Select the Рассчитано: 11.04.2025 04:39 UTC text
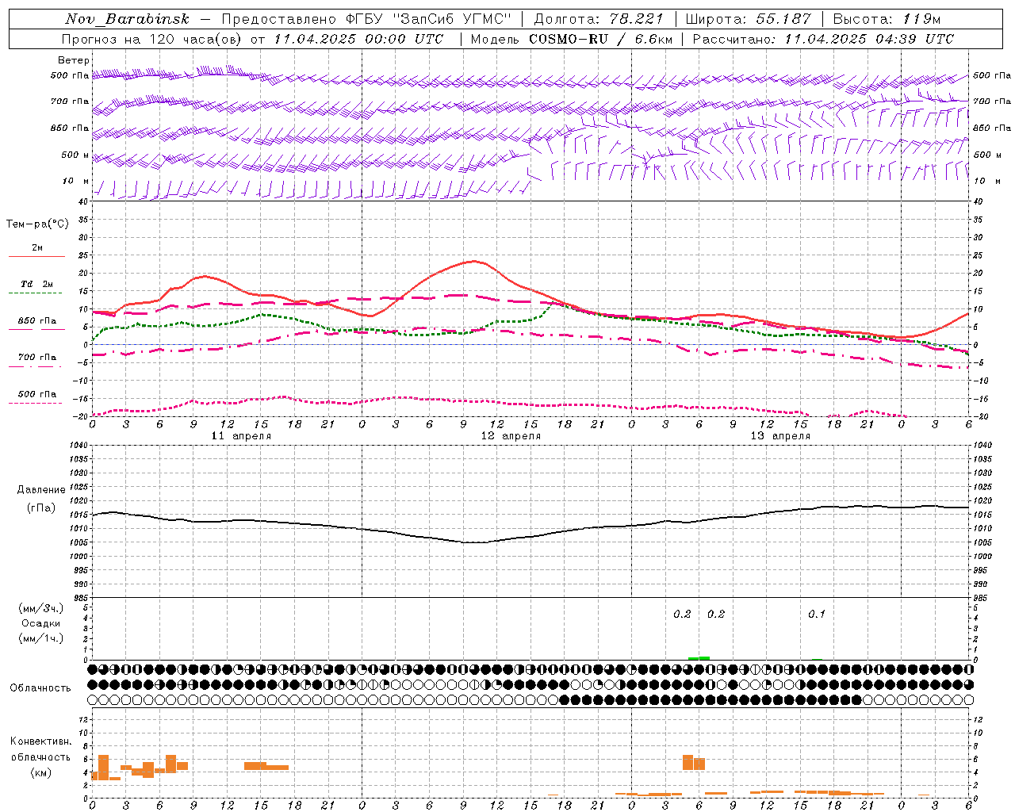1015x812 pixels. point(823,39)
